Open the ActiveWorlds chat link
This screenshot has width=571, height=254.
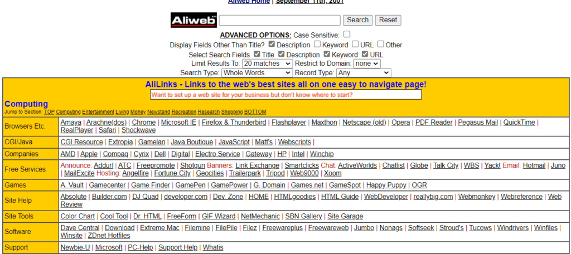[x=357, y=166]
